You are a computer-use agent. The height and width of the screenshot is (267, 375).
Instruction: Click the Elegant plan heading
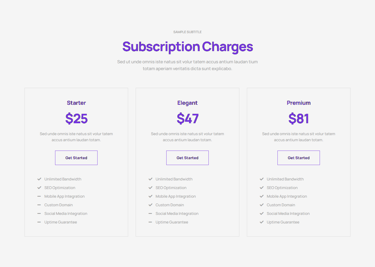[x=187, y=103]
